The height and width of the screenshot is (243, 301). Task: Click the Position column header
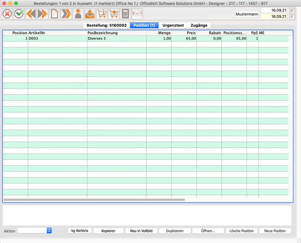pos(15,33)
